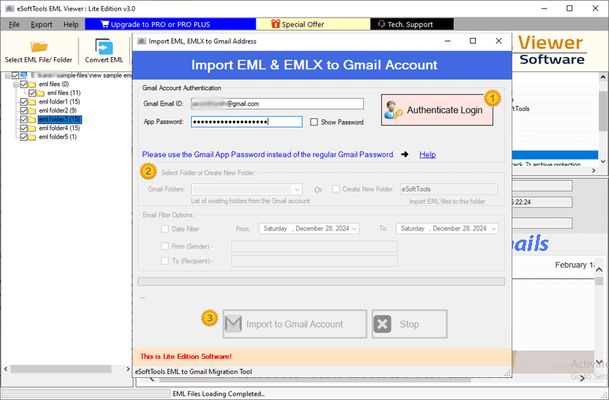Screen dimensions: 609x400
Task: Click the From (Sender) text field
Action: click(x=314, y=246)
